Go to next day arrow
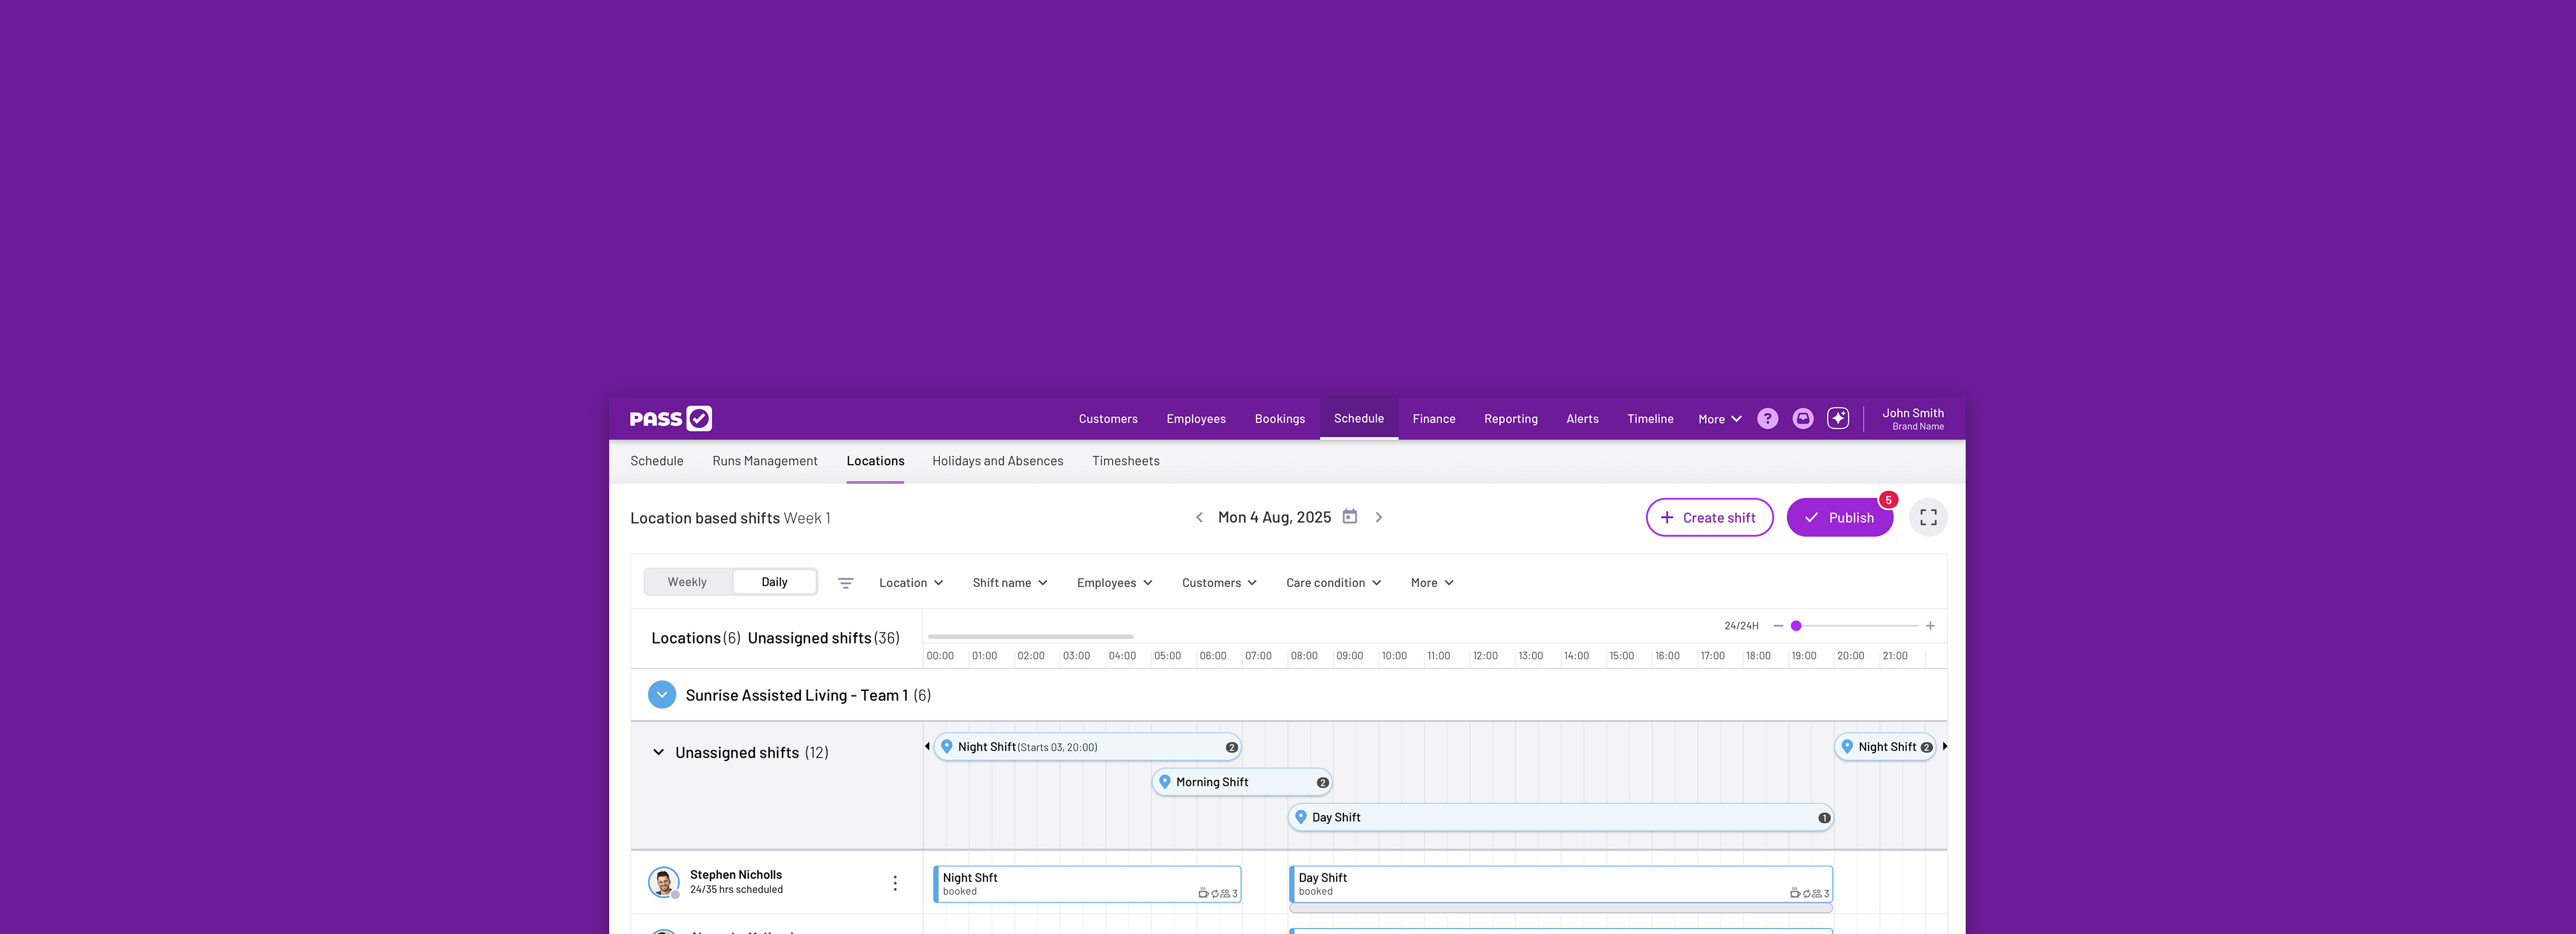This screenshot has height=934, width=2576. pyautogui.click(x=1378, y=517)
